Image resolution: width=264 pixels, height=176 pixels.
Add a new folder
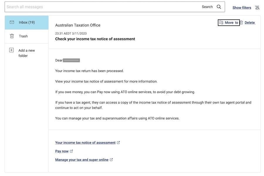pyautogui.click(x=27, y=53)
